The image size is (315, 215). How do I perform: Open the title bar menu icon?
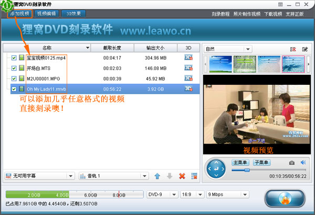point(280,4)
